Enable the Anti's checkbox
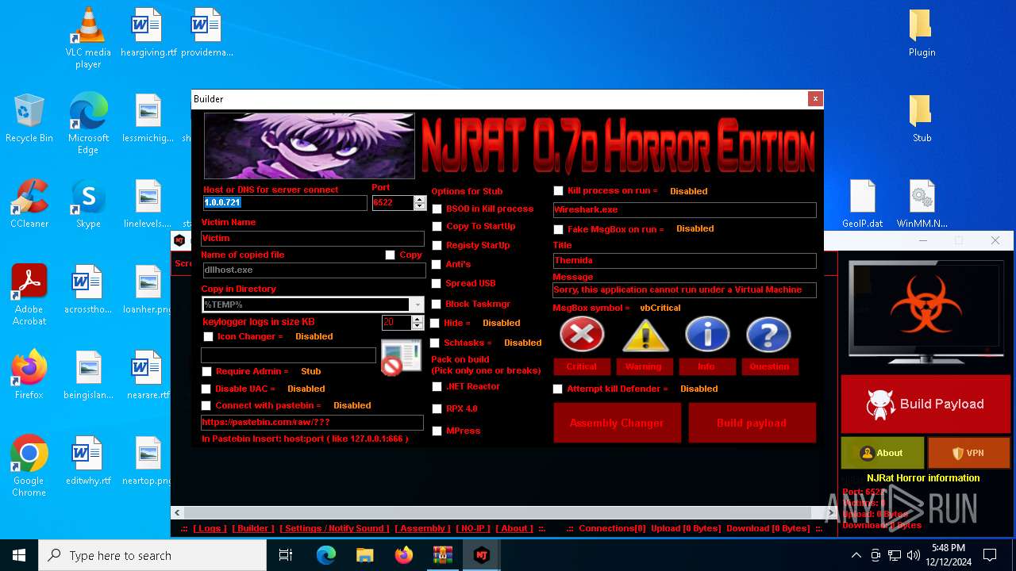Viewport: 1016px width, 571px height. tap(437, 264)
